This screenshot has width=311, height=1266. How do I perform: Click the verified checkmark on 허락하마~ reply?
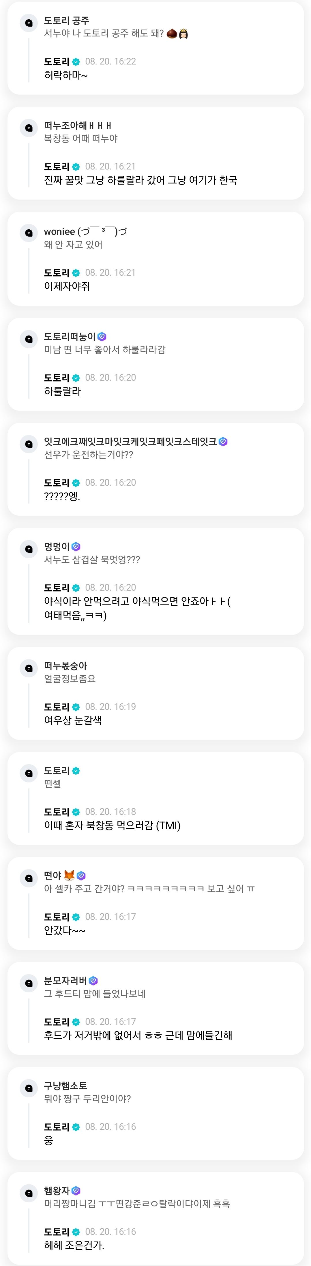[76, 62]
